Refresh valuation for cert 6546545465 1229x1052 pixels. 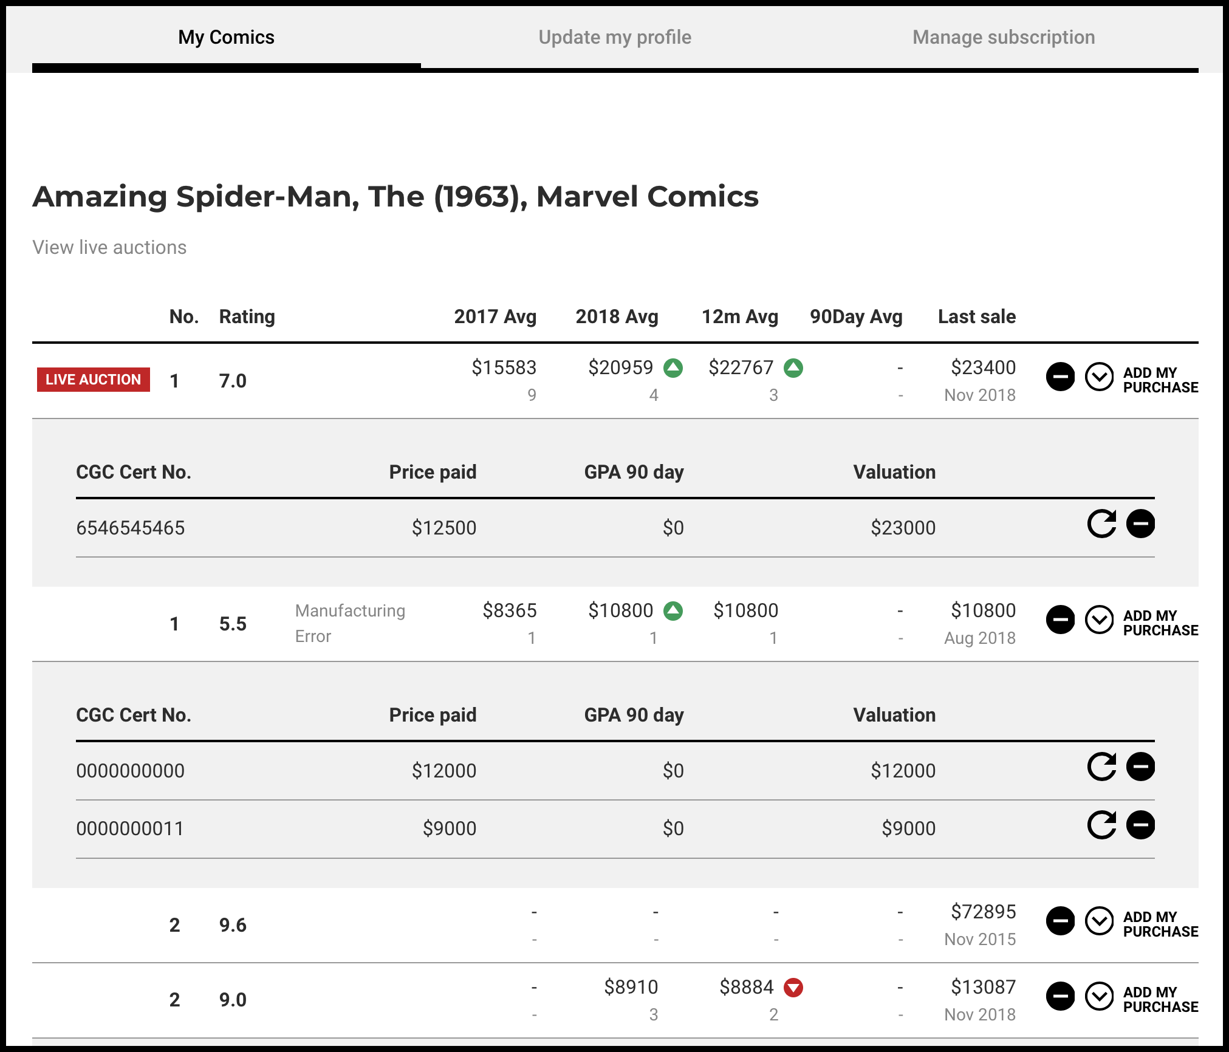[1102, 524]
